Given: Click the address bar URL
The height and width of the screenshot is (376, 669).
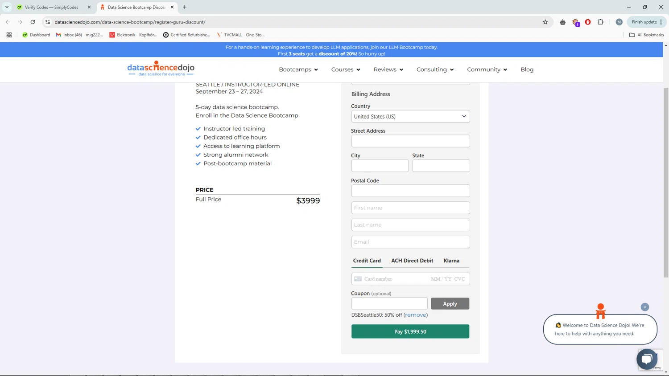Looking at the screenshot, I should (130, 22).
